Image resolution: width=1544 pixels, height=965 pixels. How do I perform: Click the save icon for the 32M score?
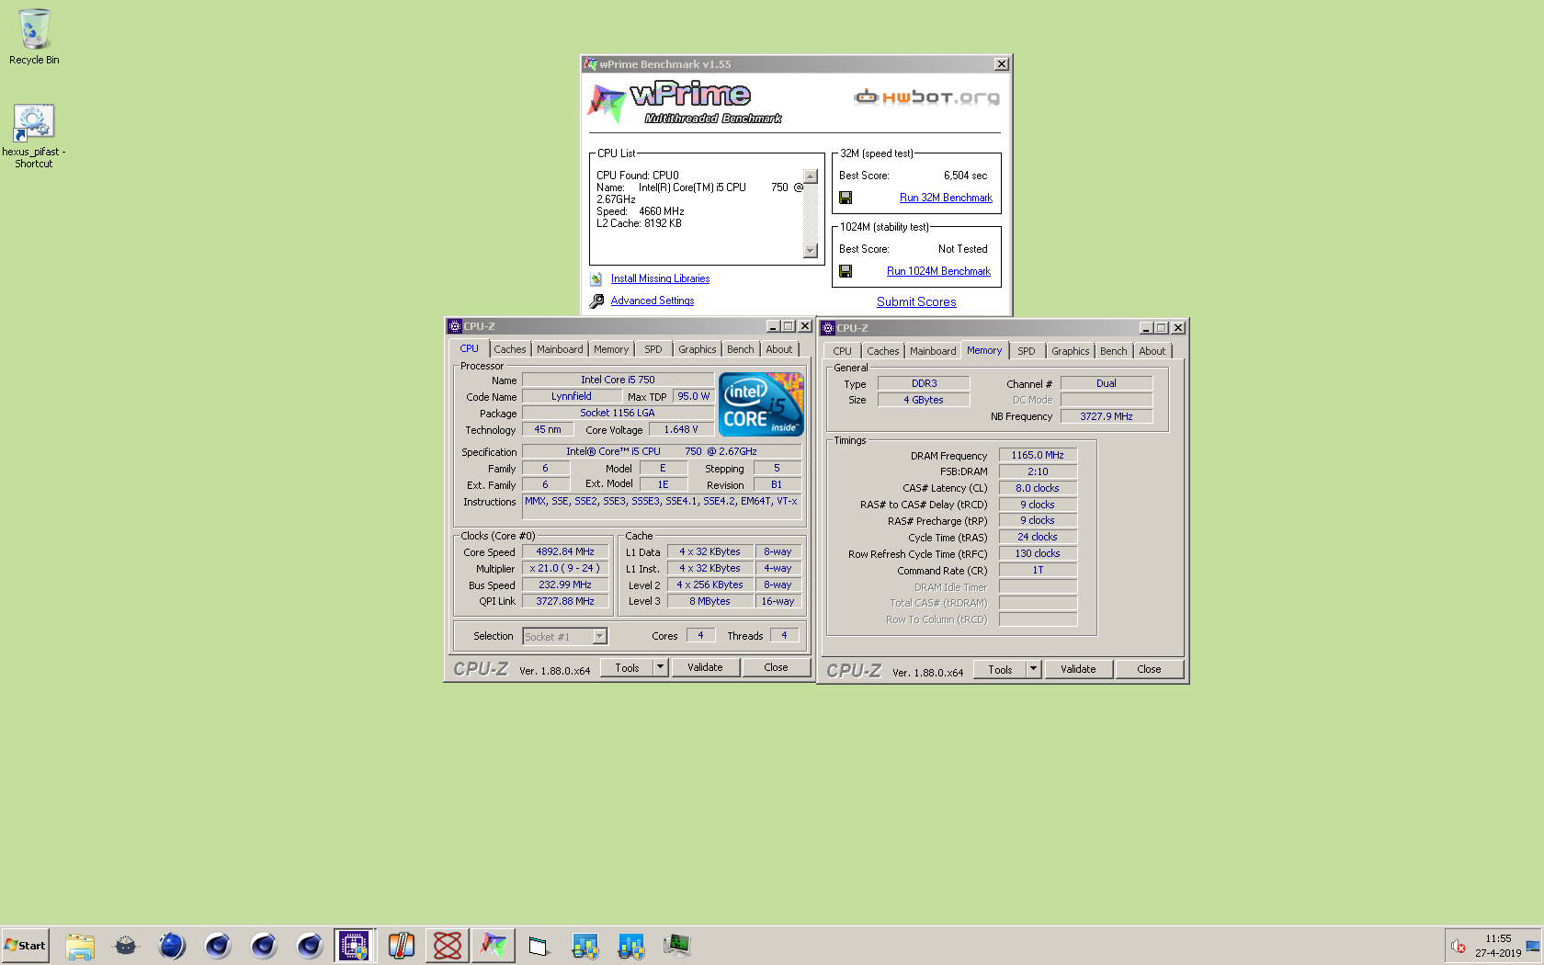tap(846, 198)
